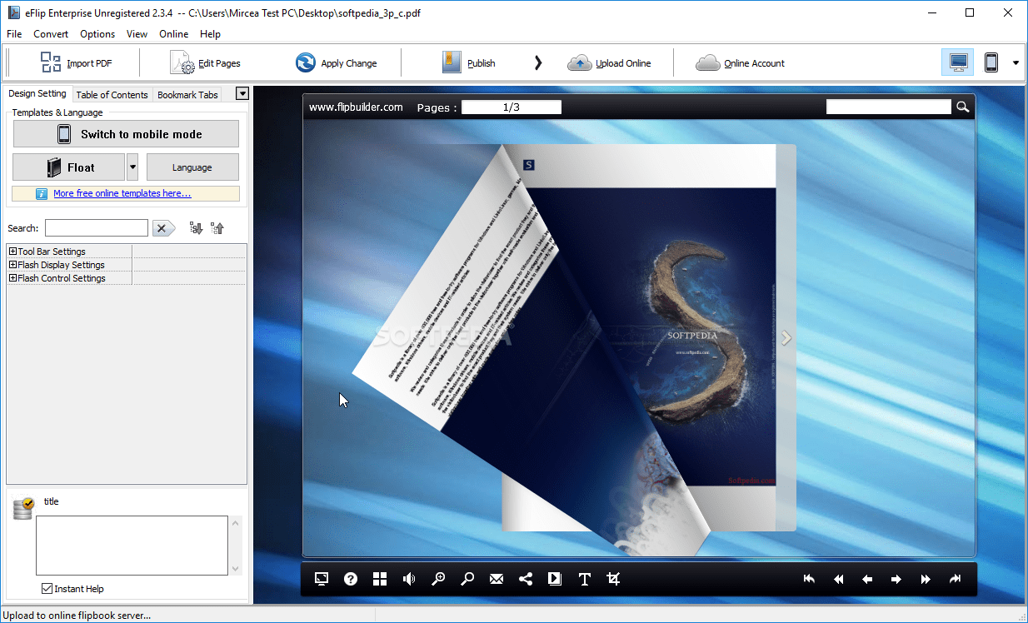1028x623 pixels.
Task: Click the toolbar chevron arrow next to Publish
Action: [x=538, y=63]
